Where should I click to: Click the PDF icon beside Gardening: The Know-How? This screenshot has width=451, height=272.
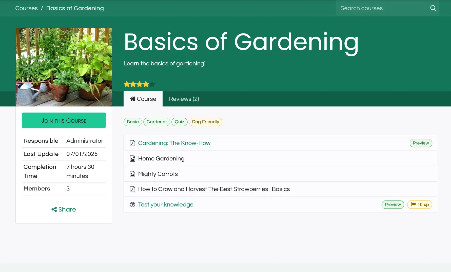[x=132, y=143]
